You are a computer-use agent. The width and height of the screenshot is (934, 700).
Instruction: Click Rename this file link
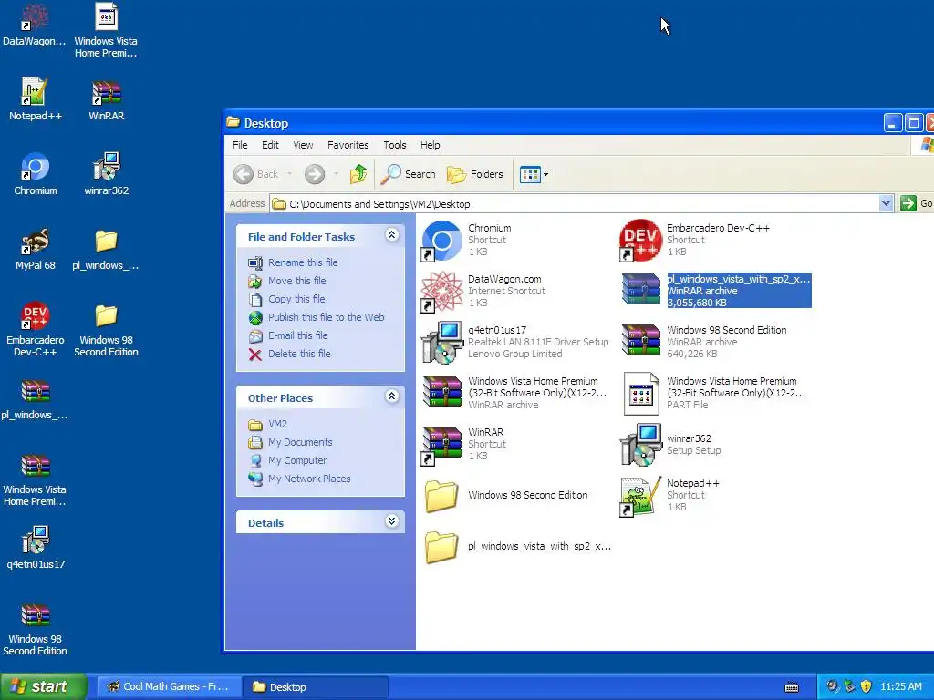303,262
